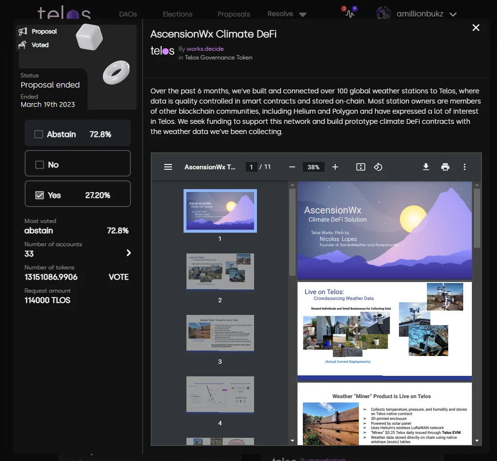
Task: Expand the amillionbukz account dropdown
Action: click(453, 15)
